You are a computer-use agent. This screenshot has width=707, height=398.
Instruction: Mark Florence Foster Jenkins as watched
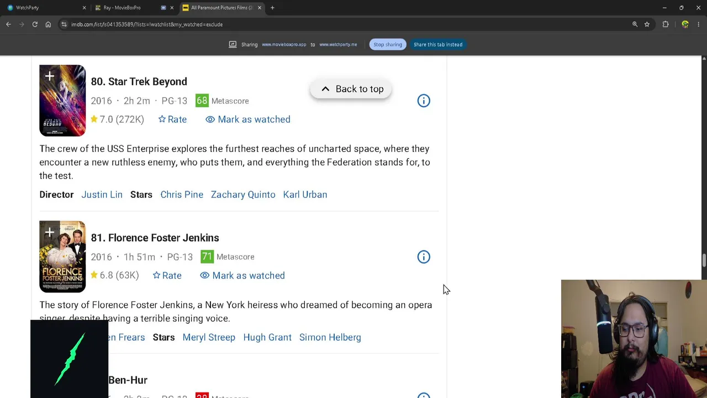click(x=242, y=275)
